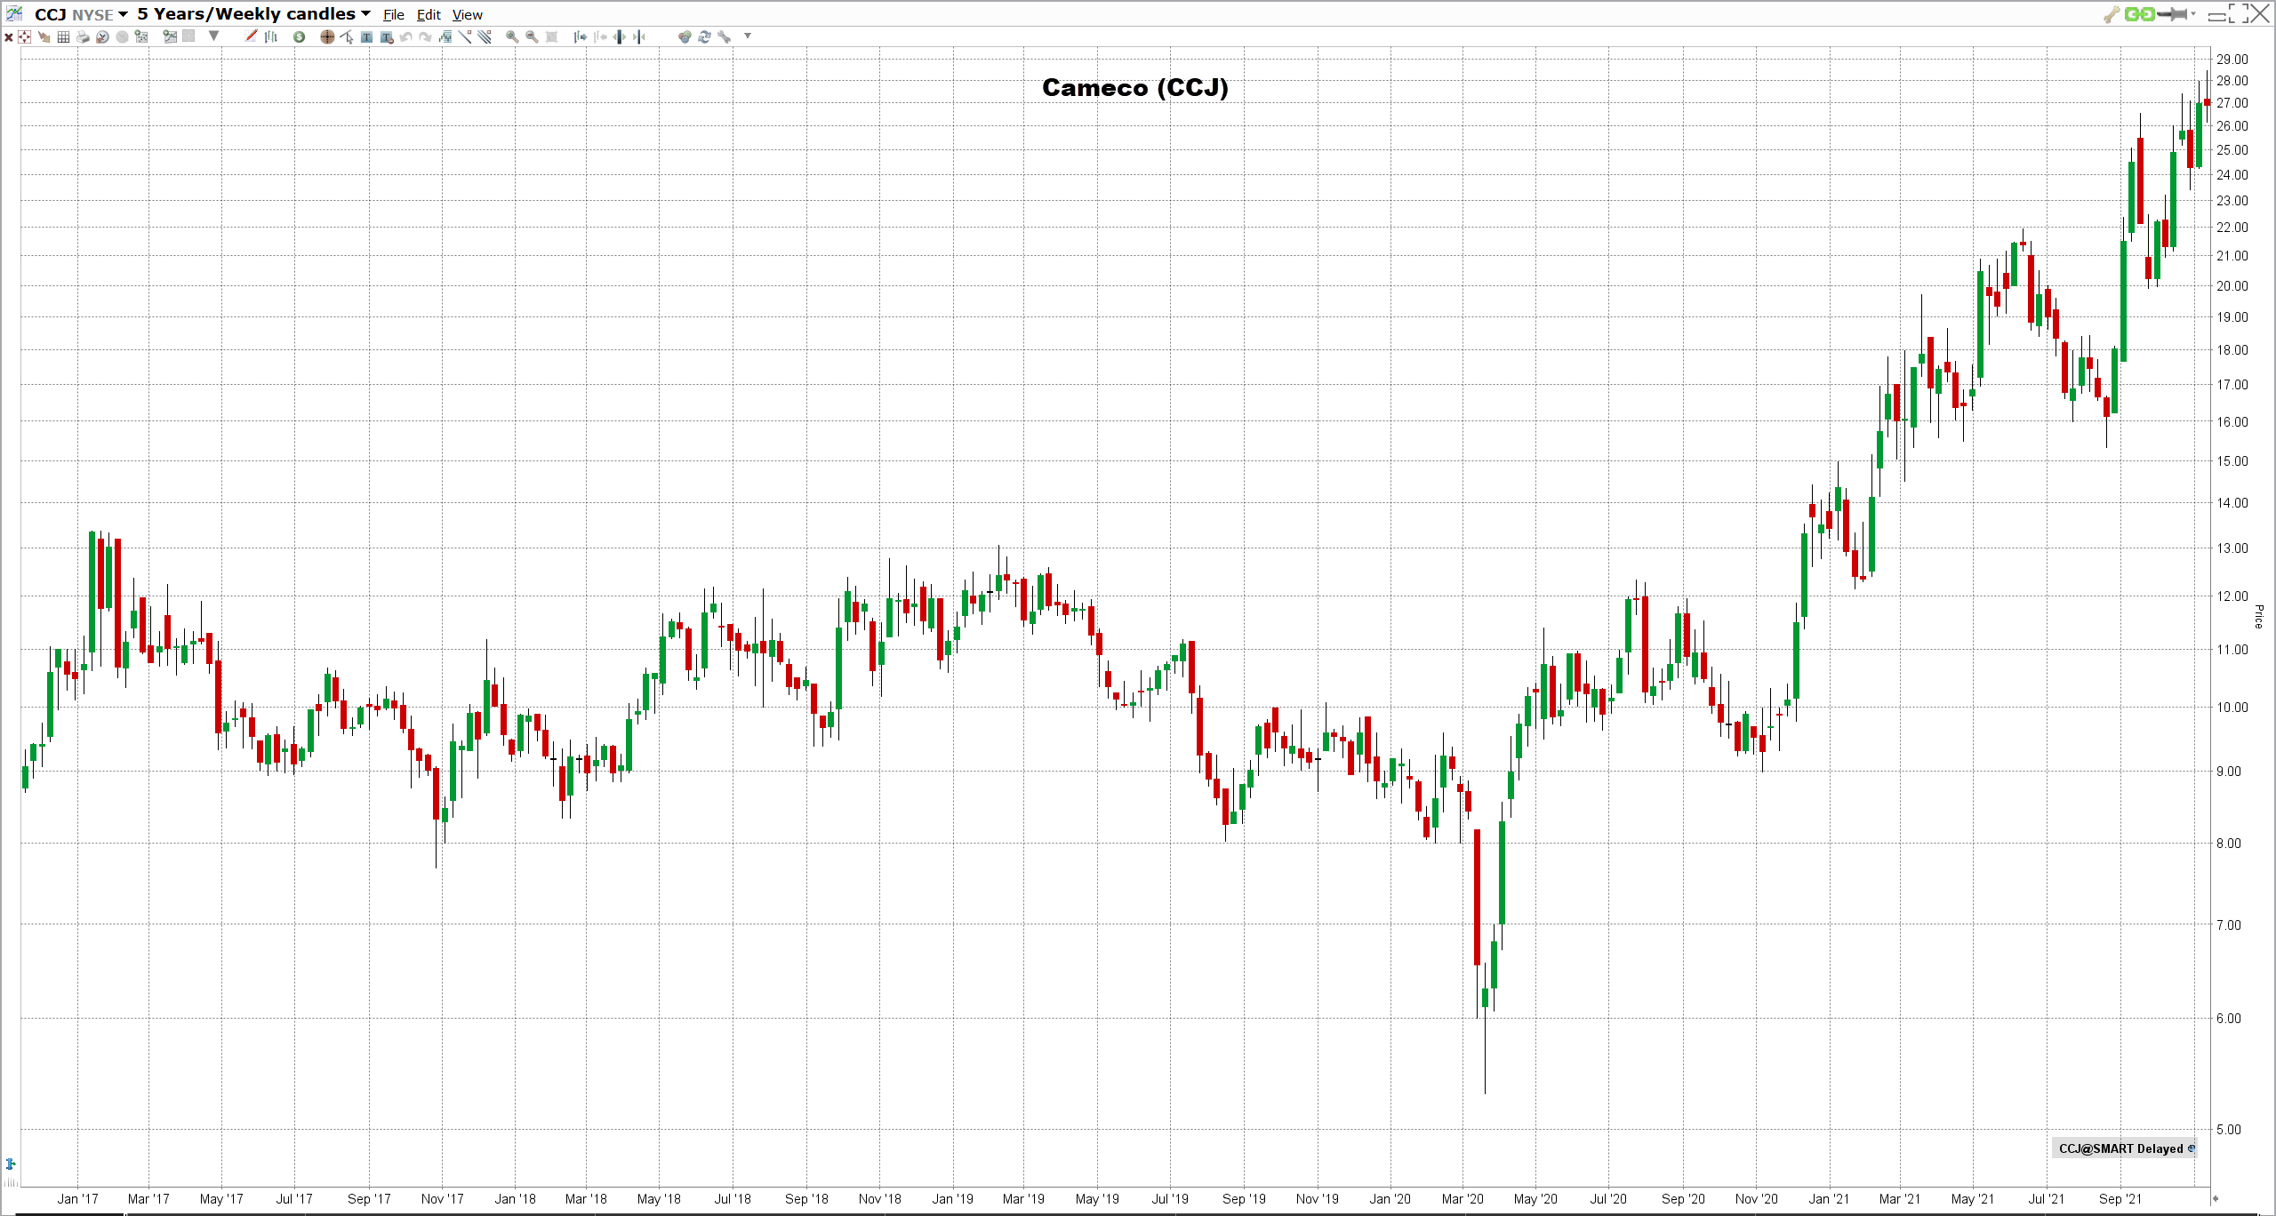Toggle the pushpin pin-window icon

click(2172, 14)
